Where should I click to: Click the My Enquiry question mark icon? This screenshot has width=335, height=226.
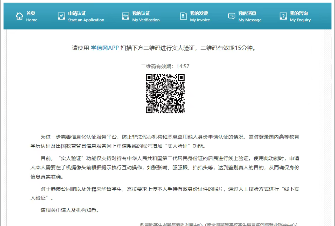[x=283, y=16]
